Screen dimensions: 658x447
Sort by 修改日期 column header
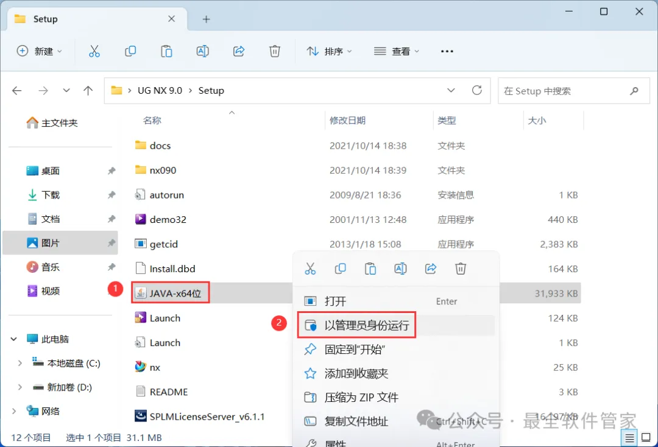pos(347,121)
